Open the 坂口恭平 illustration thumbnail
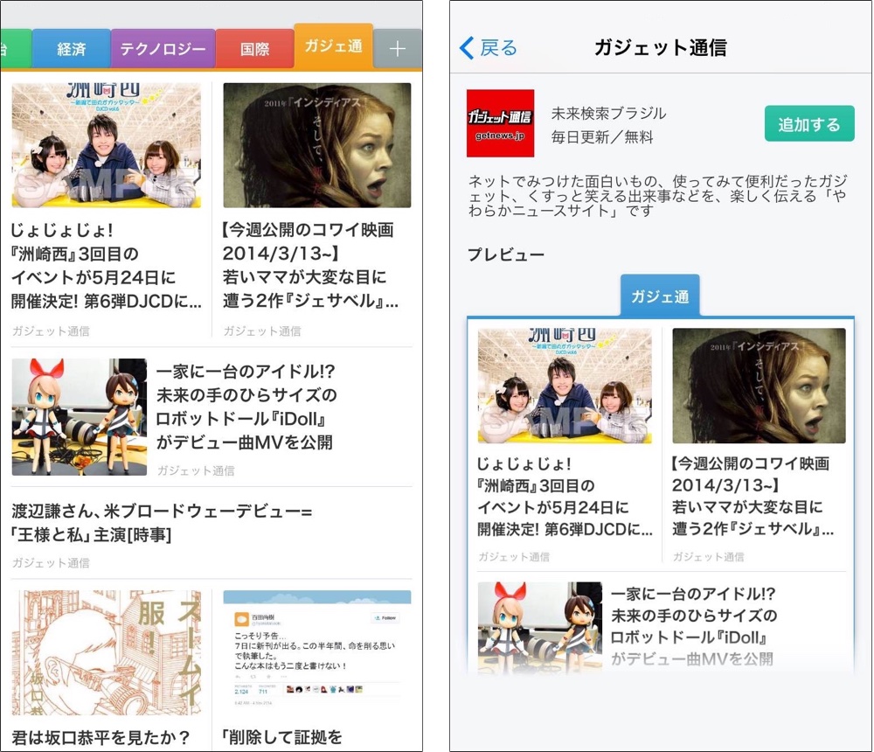This screenshot has height=752, width=874. [x=107, y=652]
